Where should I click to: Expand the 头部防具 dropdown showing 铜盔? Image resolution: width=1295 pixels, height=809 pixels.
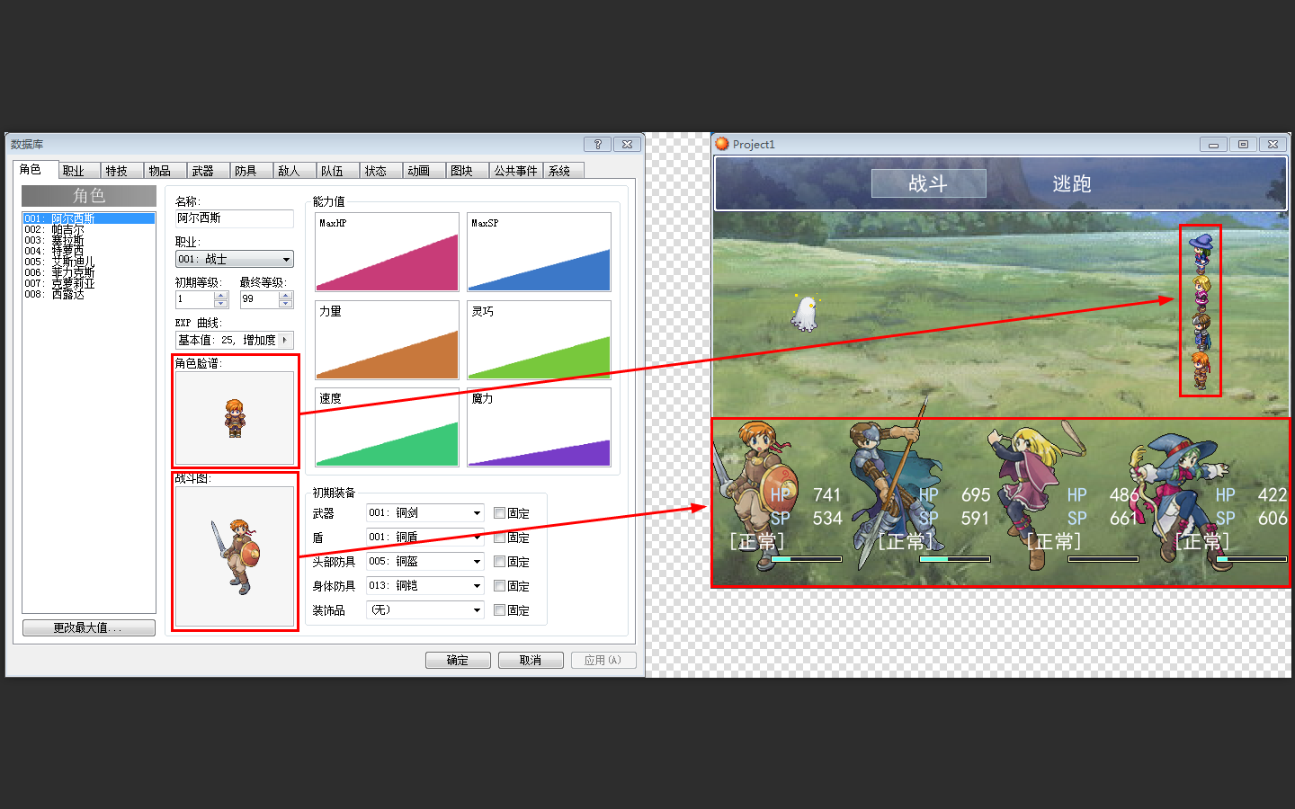[x=425, y=561]
